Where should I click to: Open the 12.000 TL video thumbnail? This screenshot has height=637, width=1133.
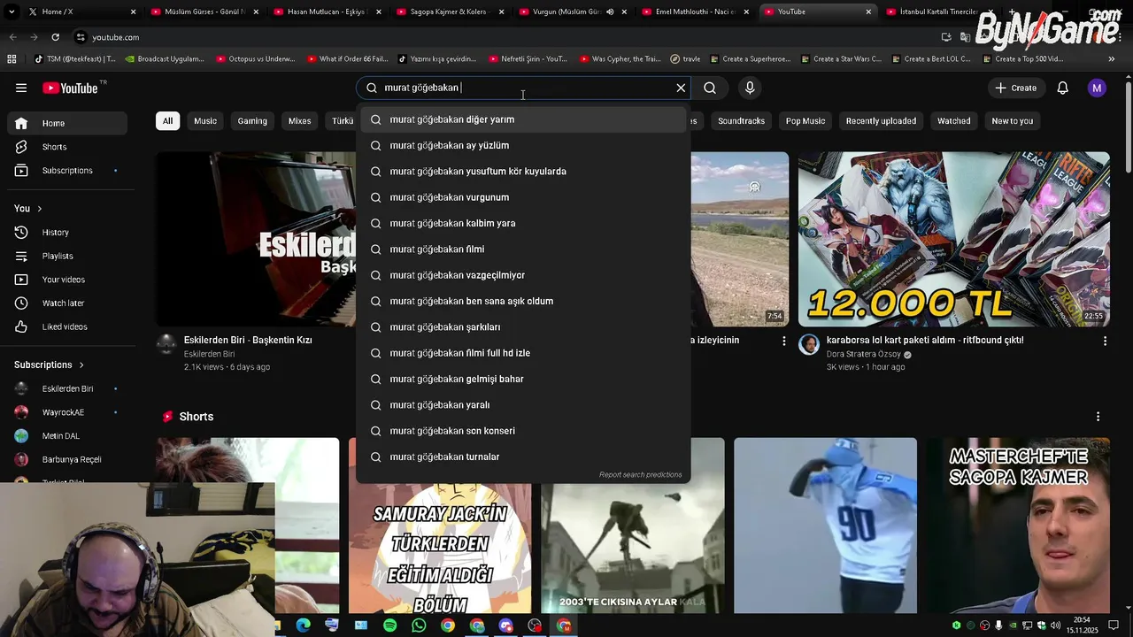[953, 239]
